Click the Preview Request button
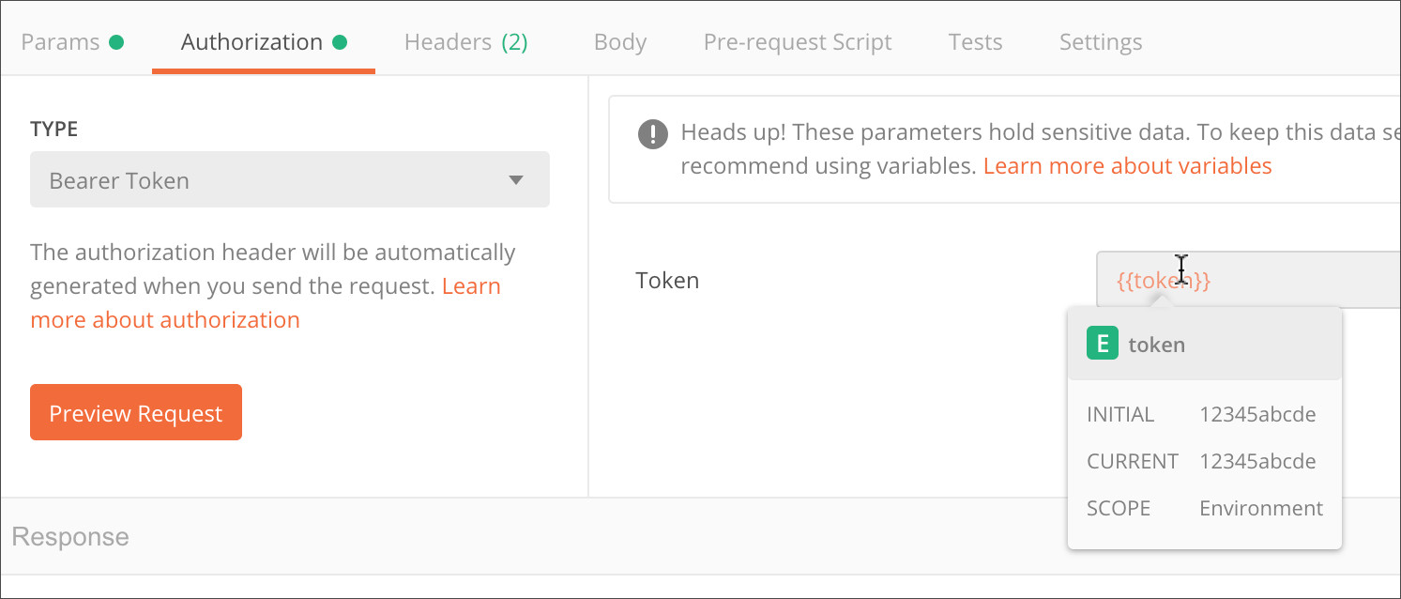1401x599 pixels. (x=135, y=412)
